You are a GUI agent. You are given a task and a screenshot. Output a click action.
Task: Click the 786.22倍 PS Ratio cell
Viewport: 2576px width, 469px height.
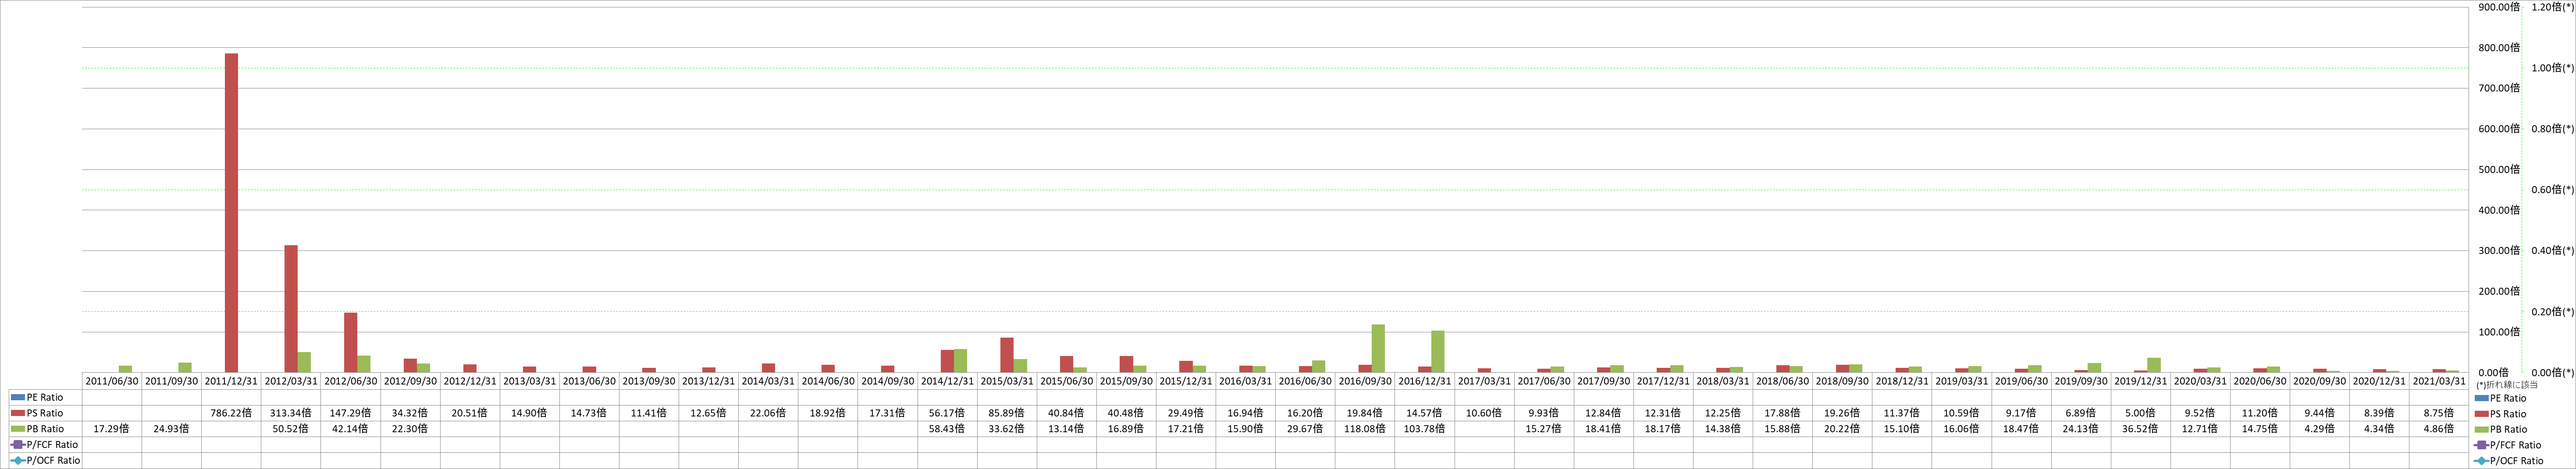coord(231,413)
